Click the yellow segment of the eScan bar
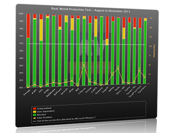174x133 pixels. (x=72, y=24)
